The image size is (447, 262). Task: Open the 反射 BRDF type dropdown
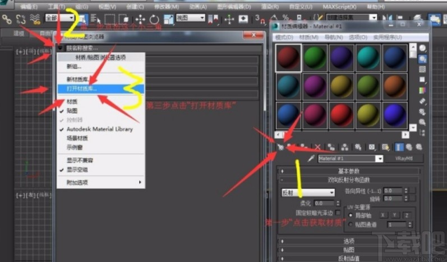click(x=308, y=193)
